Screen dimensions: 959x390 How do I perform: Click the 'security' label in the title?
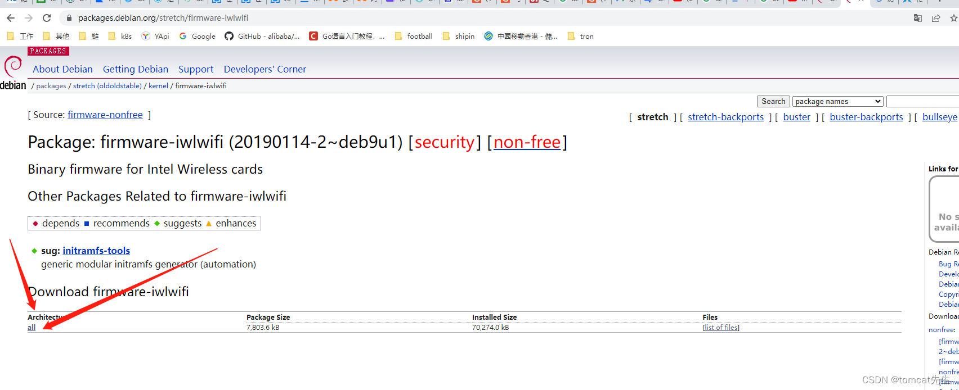(x=445, y=142)
